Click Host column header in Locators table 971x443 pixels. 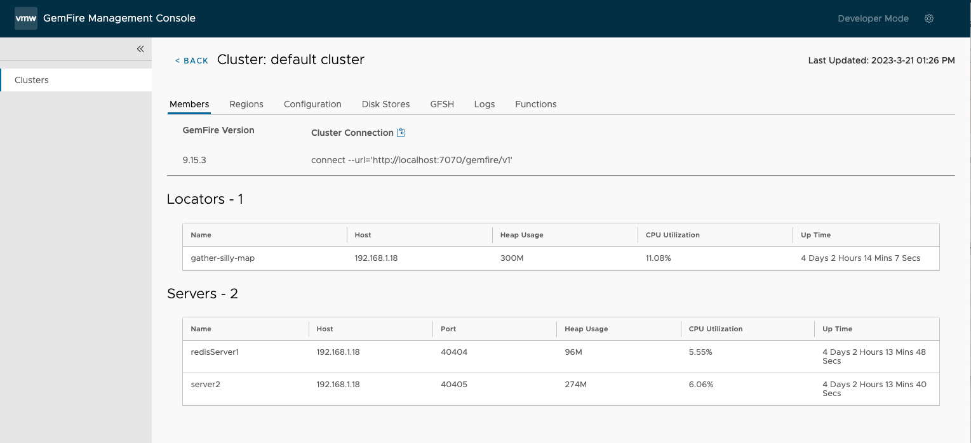click(363, 235)
